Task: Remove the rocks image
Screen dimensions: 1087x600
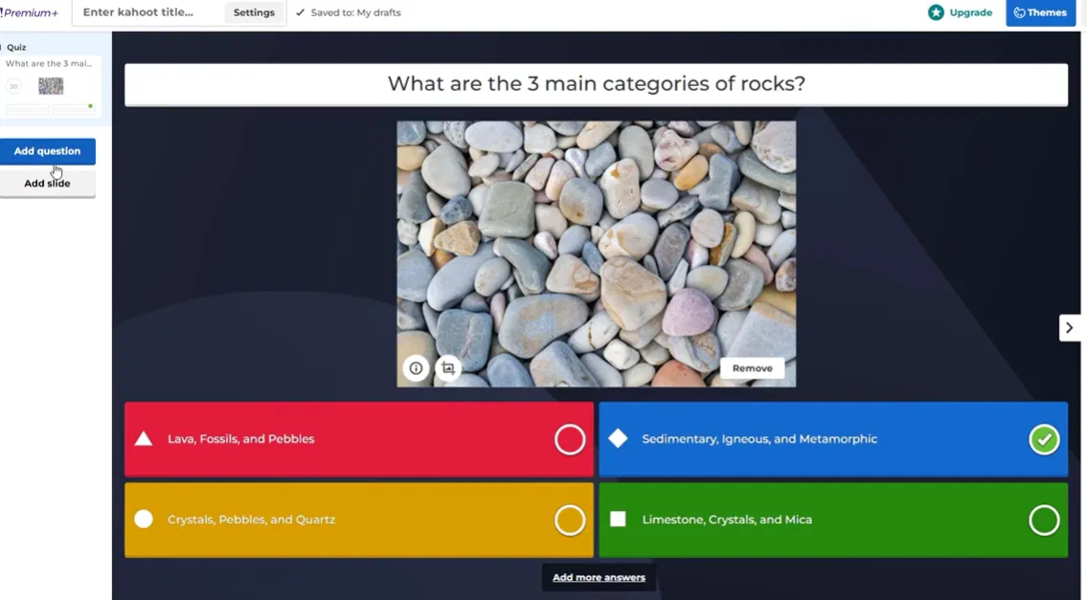Action: [752, 368]
